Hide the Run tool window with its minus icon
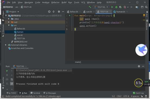This screenshot has width=150, height=99. [x=143, y=66]
